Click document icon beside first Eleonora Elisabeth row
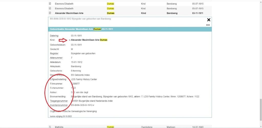The width and height of the screenshot is (262, 128). 50,4
